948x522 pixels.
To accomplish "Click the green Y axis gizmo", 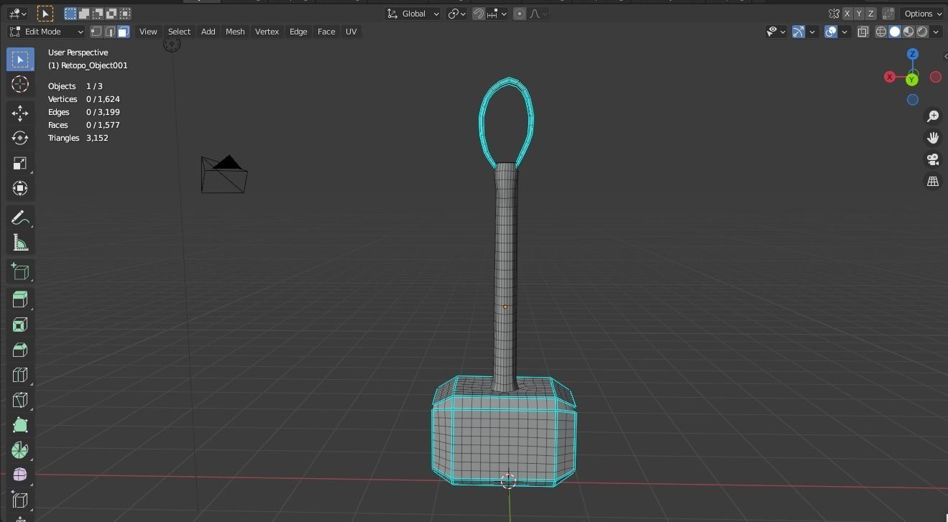I will pyautogui.click(x=912, y=79).
